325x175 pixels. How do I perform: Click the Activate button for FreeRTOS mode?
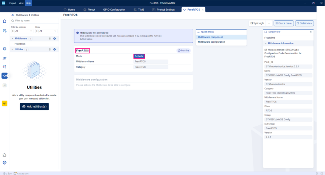[x=139, y=56]
